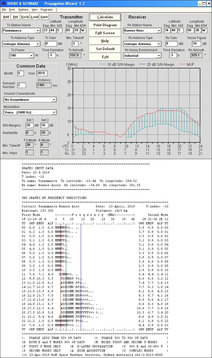
Task: Click the GRAFEX INPUT DATA heading
Action: (37, 168)
